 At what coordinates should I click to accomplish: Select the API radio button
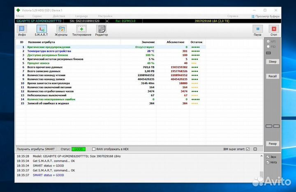[268, 42]
